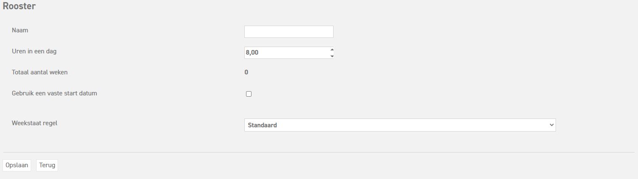Click the Naam label
The height and width of the screenshot is (179, 638).
tap(20, 30)
